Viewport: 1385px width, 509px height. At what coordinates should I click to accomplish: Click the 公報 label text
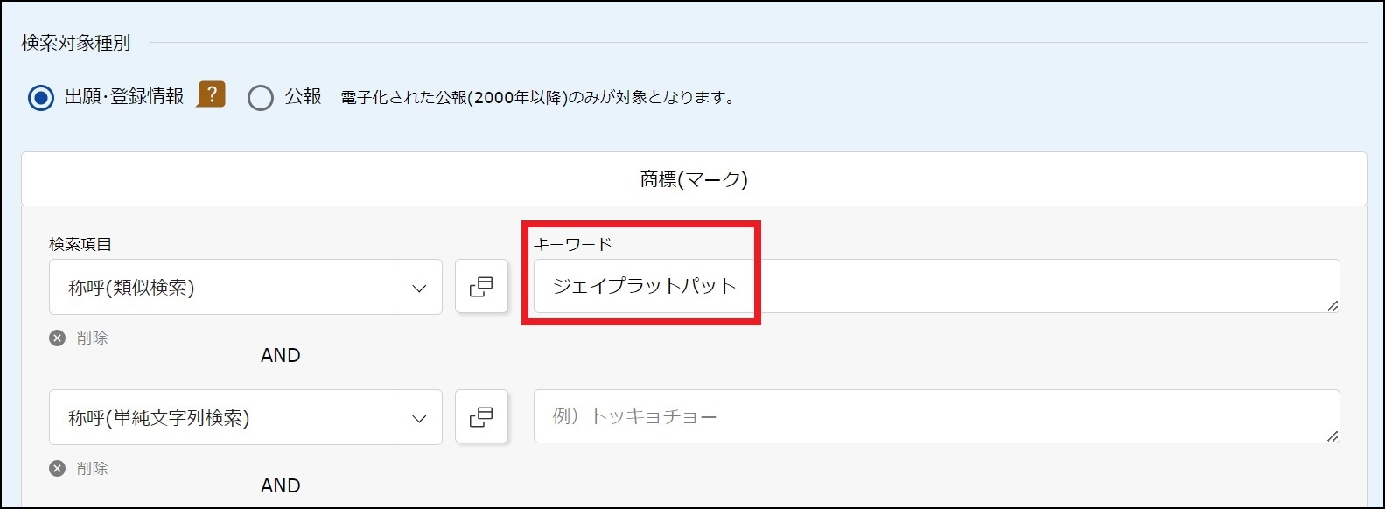click(x=303, y=97)
